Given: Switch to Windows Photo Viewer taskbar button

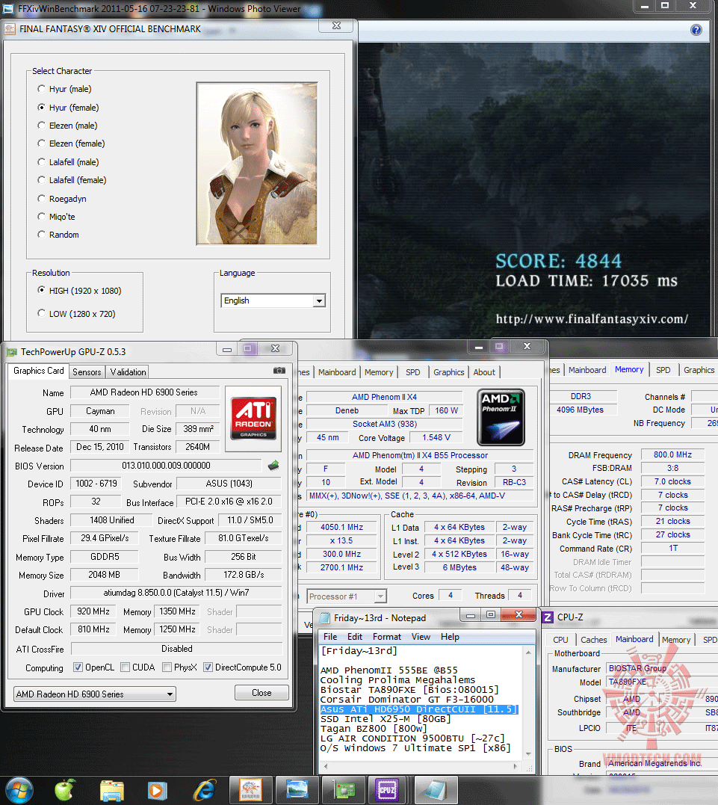Looking at the screenshot, I should (297, 790).
